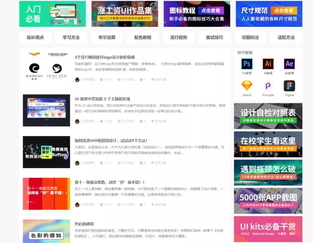Screen dimensions: 313x243
Task: Open the 5000张APP截图 sidebar banner
Action: pyautogui.click(x=268, y=201)
